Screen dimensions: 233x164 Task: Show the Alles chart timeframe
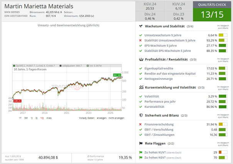[x=49, y=118]
